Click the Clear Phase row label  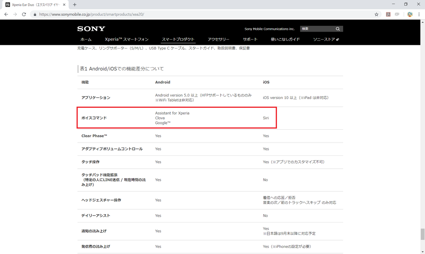(x=94, y=136)
